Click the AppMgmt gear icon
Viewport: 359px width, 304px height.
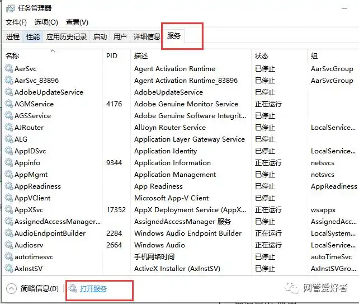pyautogui.click(x=9, y=175)
